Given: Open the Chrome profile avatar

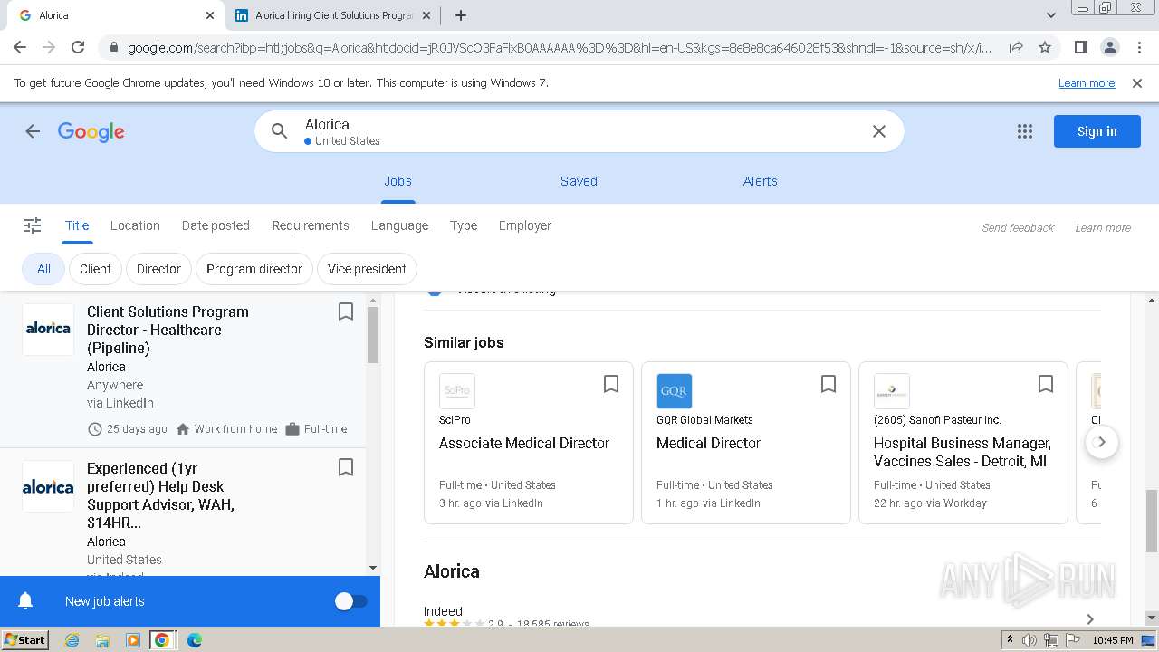Looking at the screenshot, I should (1109, 47).
